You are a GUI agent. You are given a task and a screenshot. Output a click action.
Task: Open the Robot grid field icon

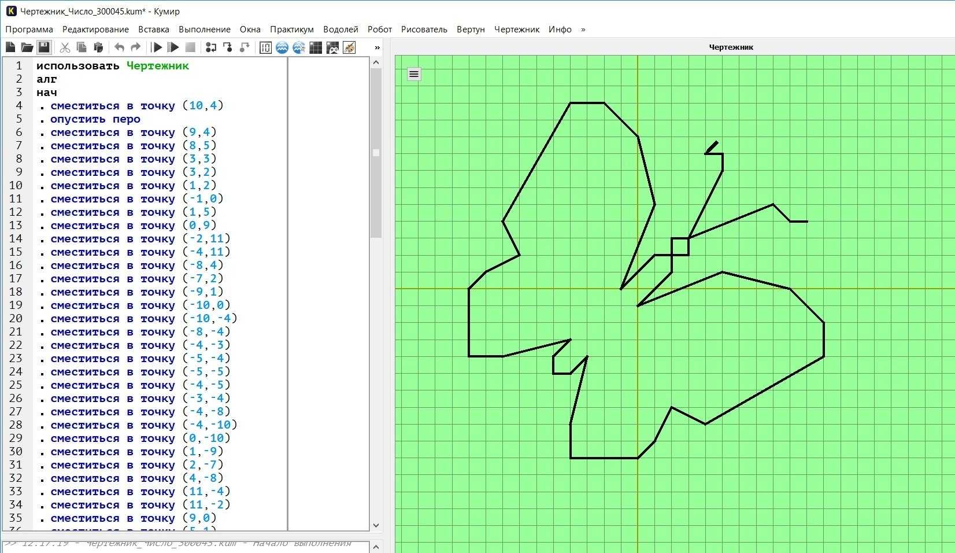pyautogui.click(x=316, y=47)
